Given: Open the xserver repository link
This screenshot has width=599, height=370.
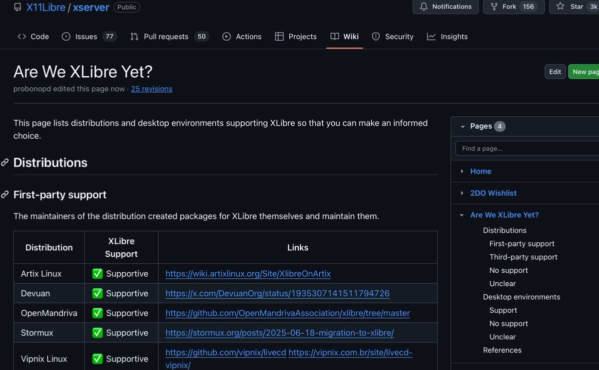Looking at the screenshot, I should (91, 7).
